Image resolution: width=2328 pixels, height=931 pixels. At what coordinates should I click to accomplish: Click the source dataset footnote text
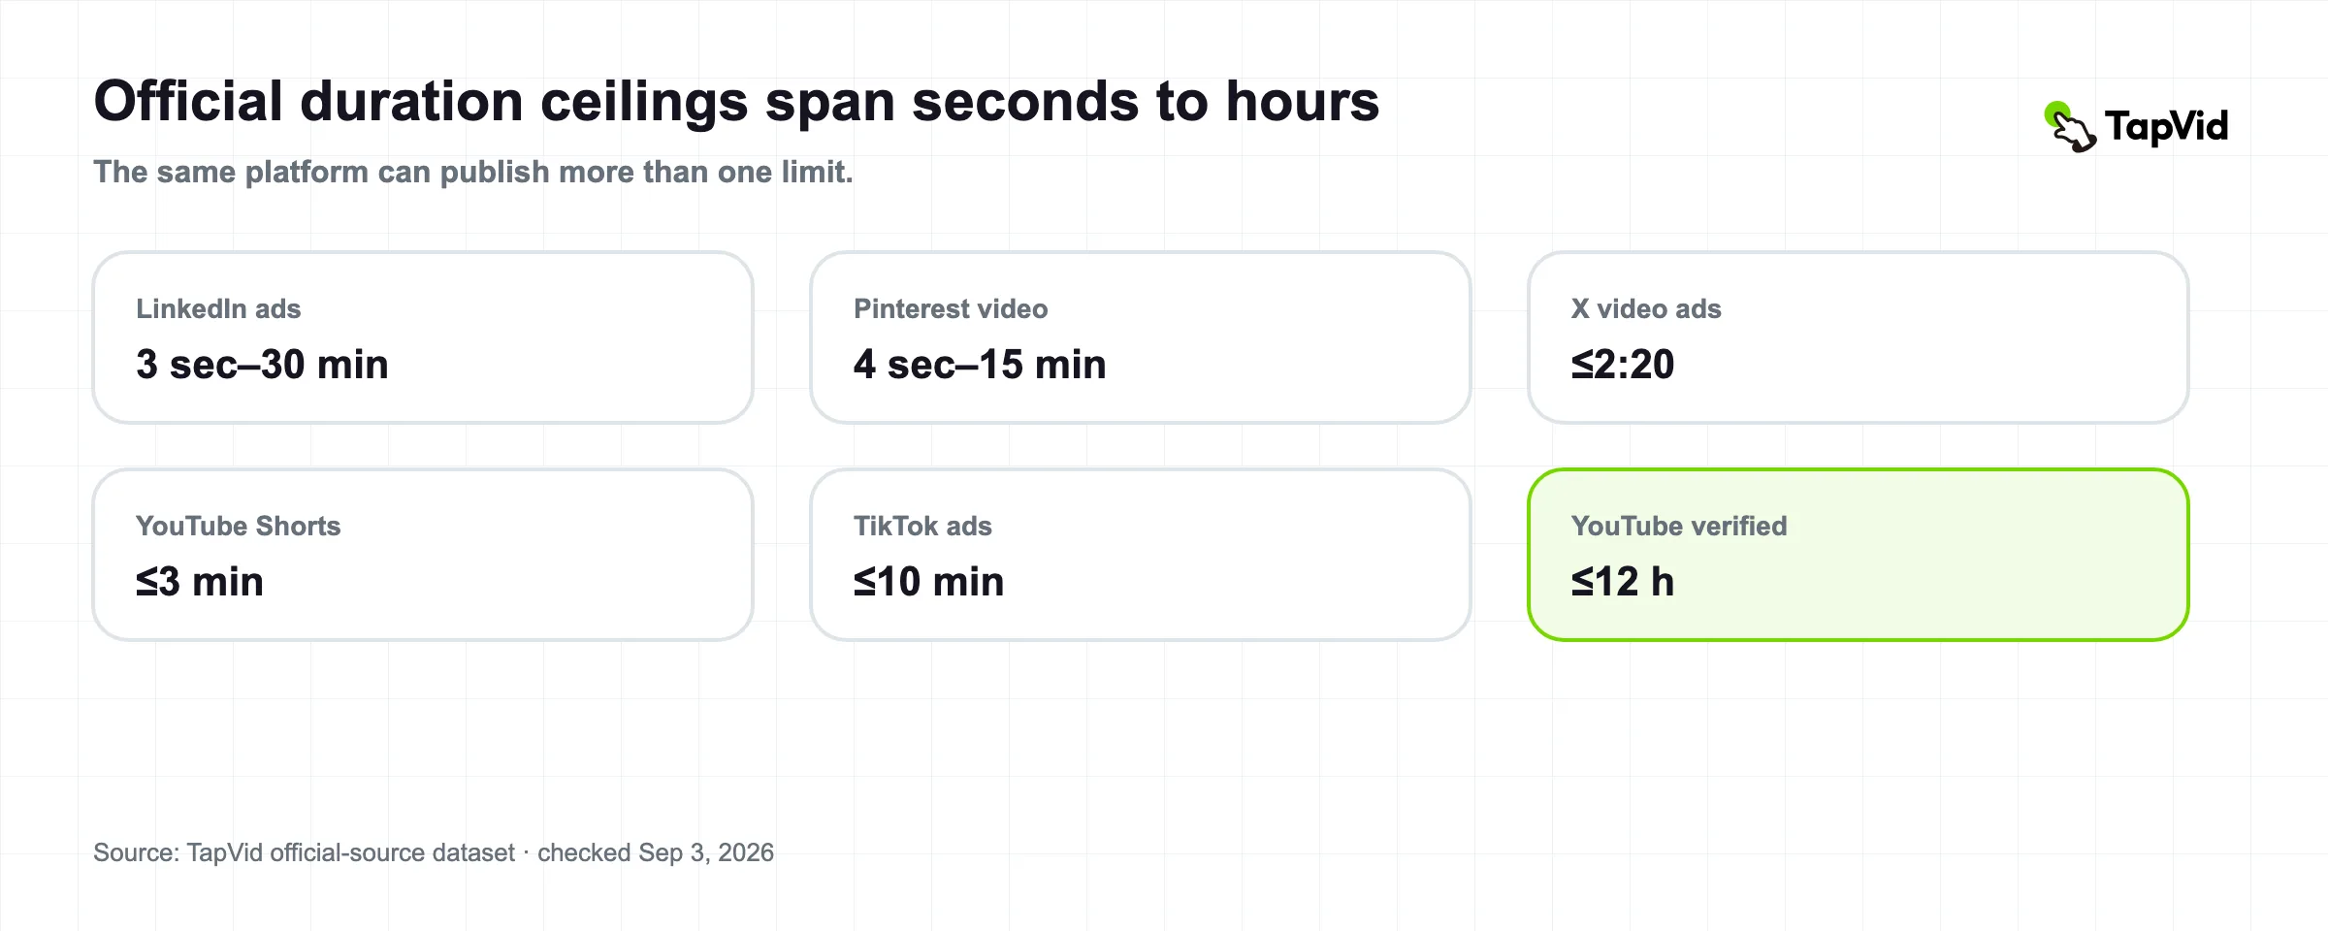point(434,852)
